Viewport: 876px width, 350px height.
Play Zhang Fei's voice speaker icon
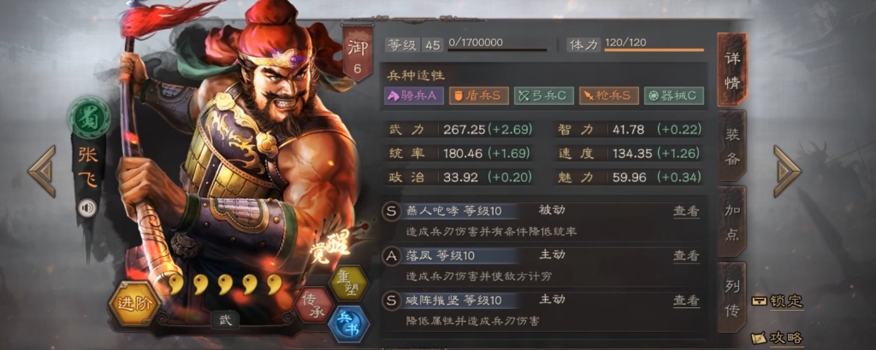pos(86,208)
